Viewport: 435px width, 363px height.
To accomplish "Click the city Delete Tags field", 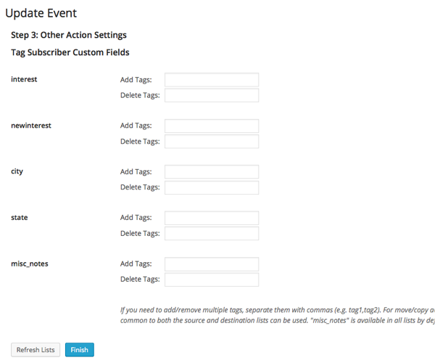I will coord(212,187).
